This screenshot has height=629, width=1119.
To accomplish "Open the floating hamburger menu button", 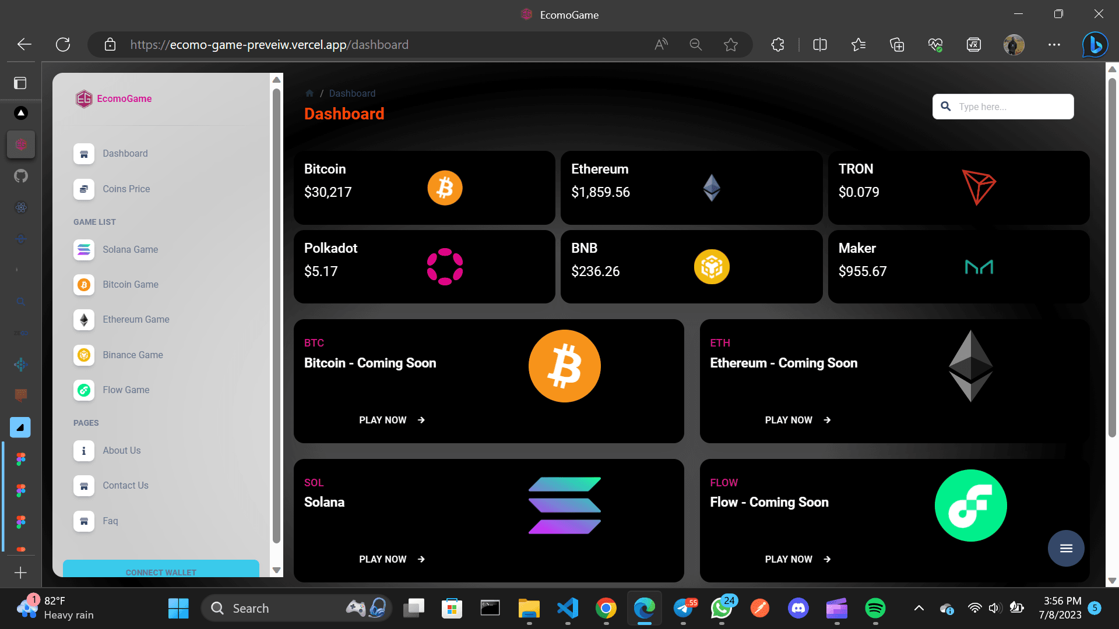I will [1066, 548].
